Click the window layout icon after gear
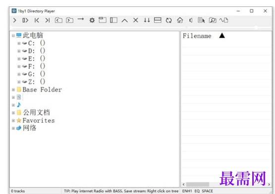This screenshot has height=194, width=275. 103,20
